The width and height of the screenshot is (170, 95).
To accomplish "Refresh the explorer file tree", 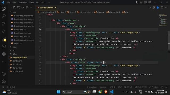I will click(23, 7).
